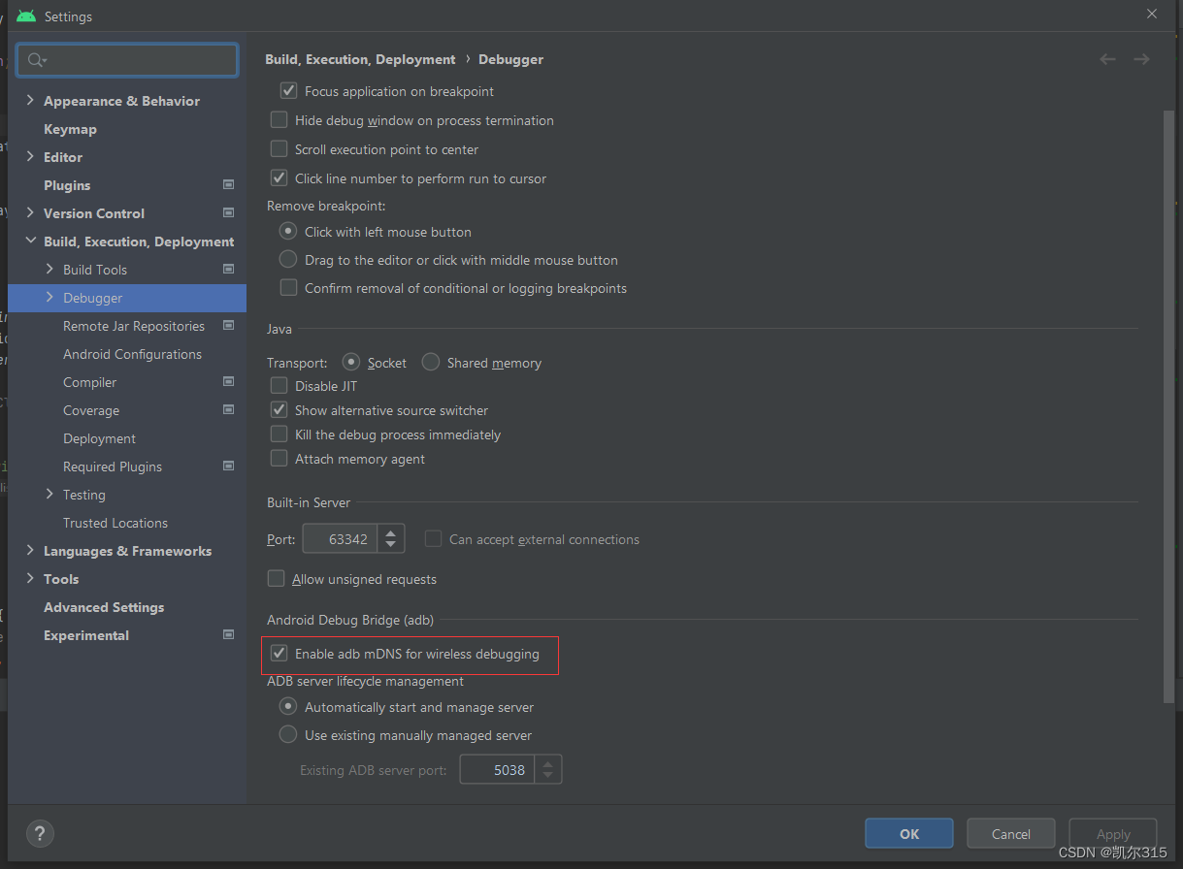
Task: Click project-level icon beside Compiler
Action: point(229,381)
